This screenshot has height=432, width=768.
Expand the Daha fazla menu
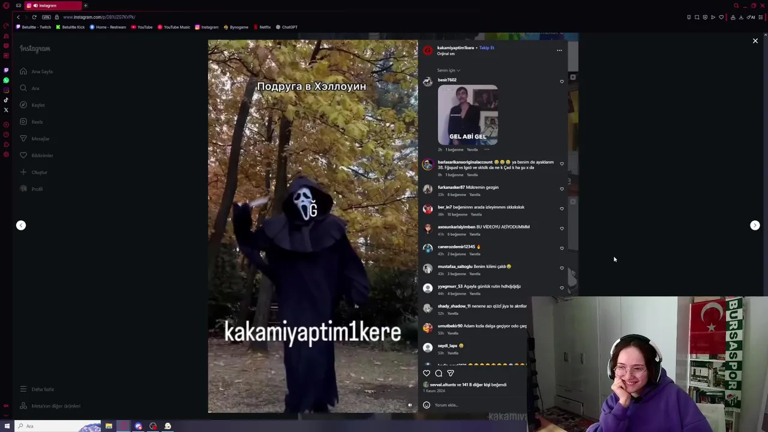point(37,389)
